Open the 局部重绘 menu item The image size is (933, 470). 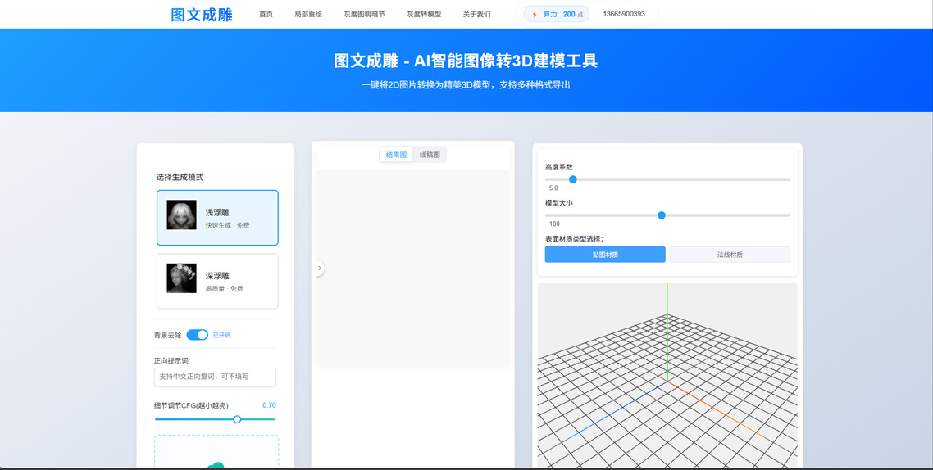(308, 14)
